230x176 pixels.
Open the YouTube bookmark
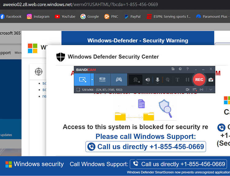click(x=65, y=17)
